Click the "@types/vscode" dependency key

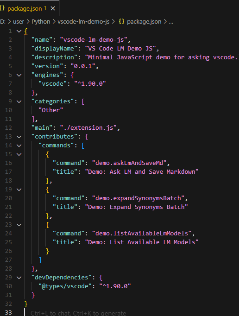65,286
